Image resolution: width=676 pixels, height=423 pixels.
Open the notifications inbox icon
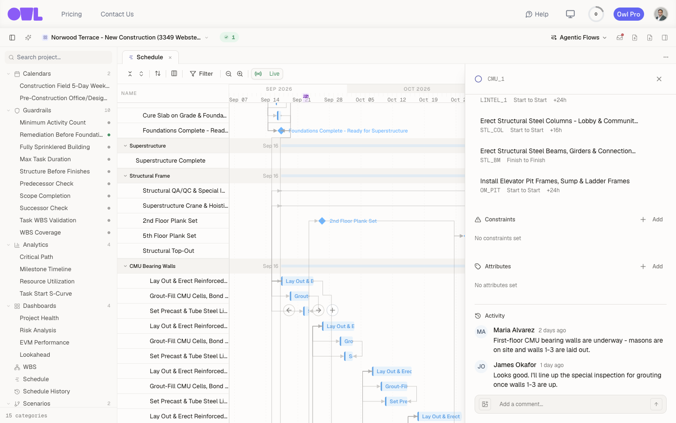coord(620,38)
